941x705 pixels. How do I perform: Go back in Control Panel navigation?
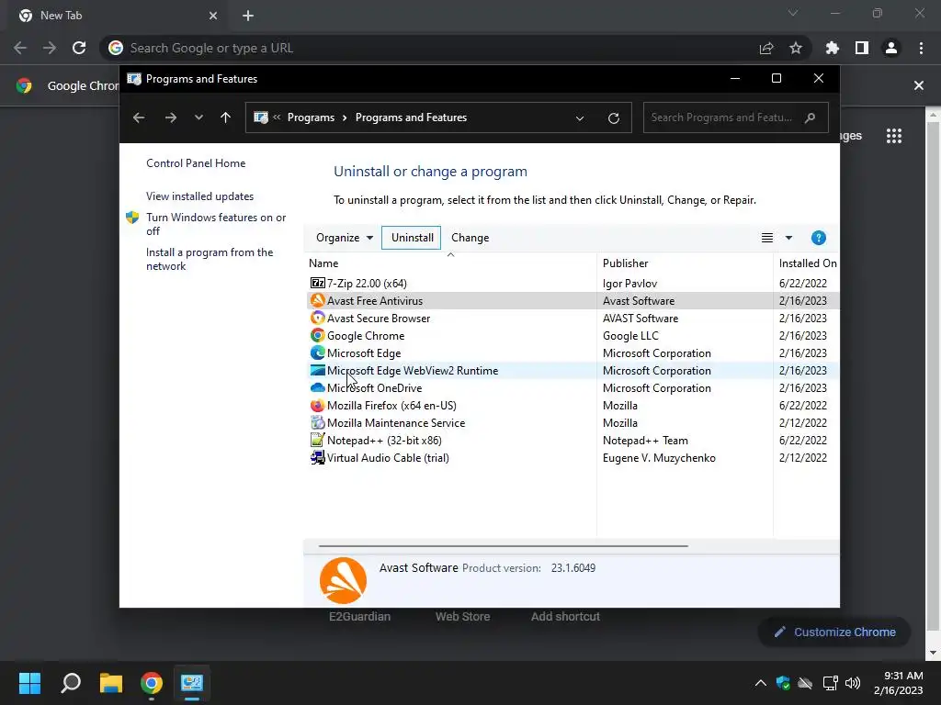point(139,117)
